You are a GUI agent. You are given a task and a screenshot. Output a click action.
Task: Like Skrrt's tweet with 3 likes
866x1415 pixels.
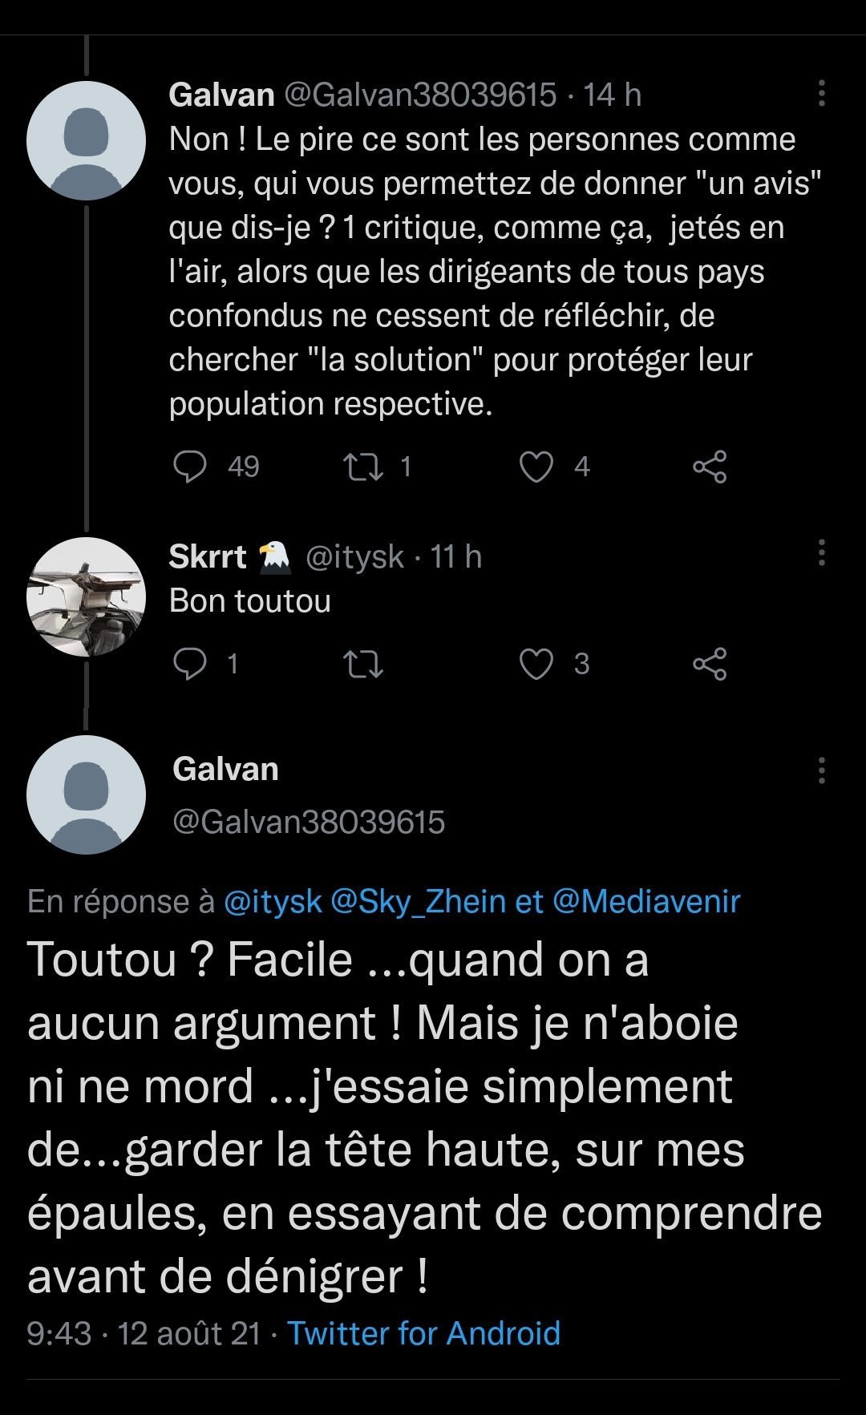(536, 664)
